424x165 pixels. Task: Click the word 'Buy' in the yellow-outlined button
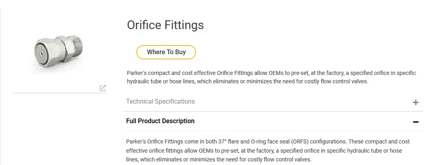pyautogui.click(x=181, y=52)
